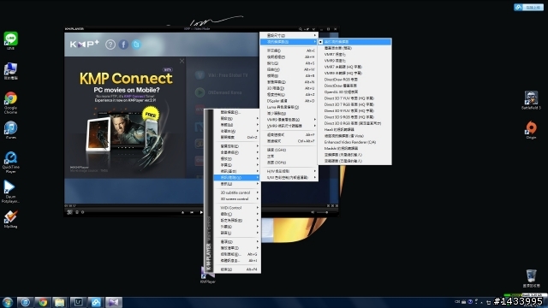
Task: Select DirectDraw RGB renderer option
Action: [354, 80]
